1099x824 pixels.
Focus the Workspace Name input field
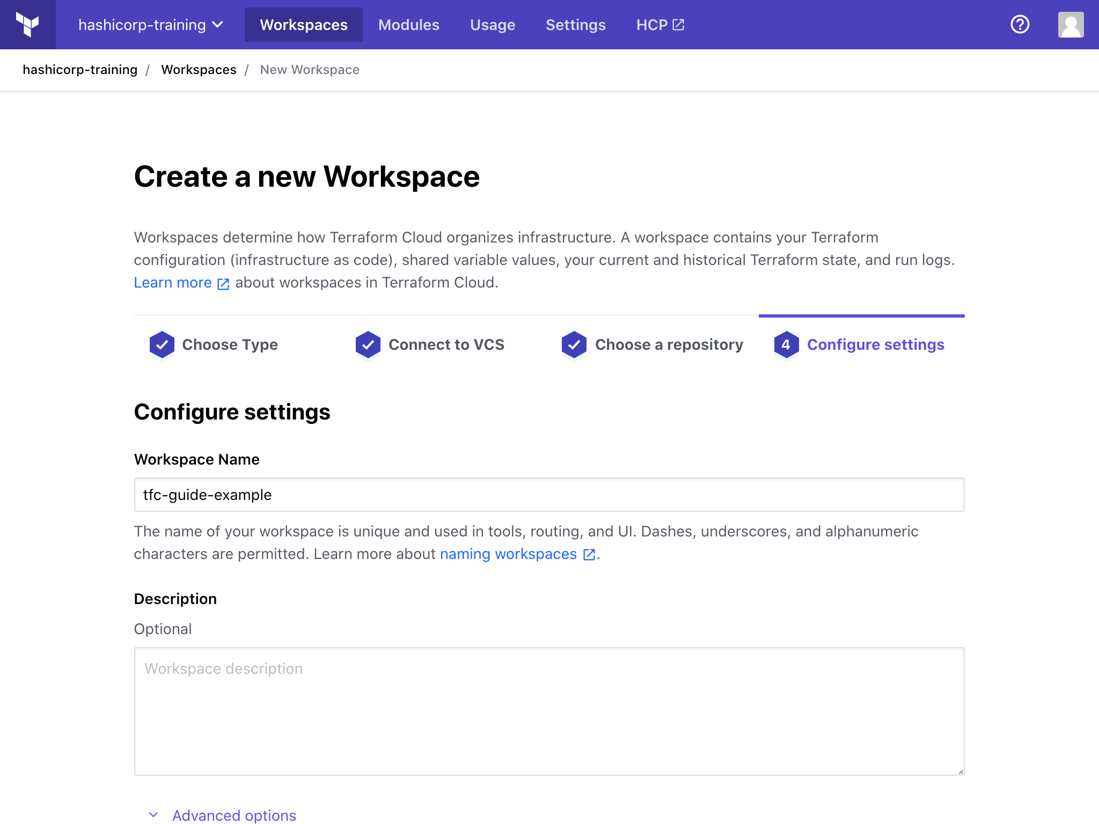point(549,495)
